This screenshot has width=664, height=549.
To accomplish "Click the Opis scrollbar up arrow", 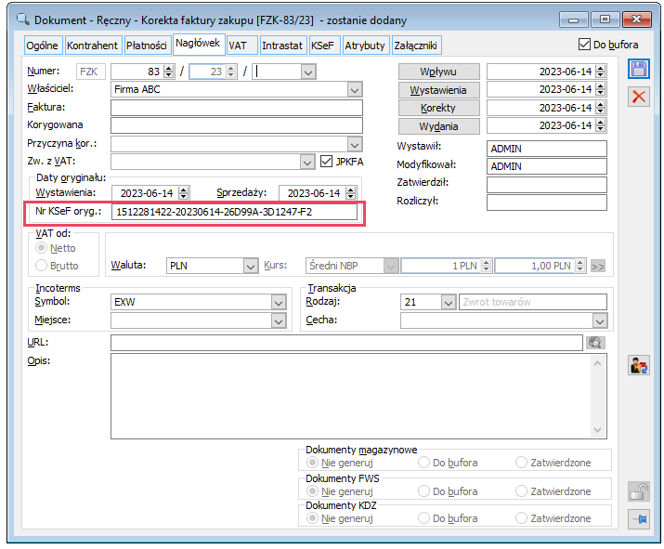I will (x=597, y=363).
